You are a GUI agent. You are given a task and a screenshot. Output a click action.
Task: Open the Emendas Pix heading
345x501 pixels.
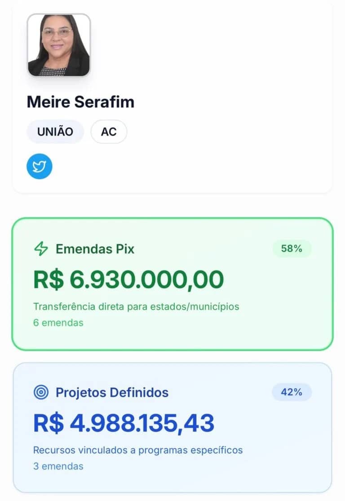(95, 249)
